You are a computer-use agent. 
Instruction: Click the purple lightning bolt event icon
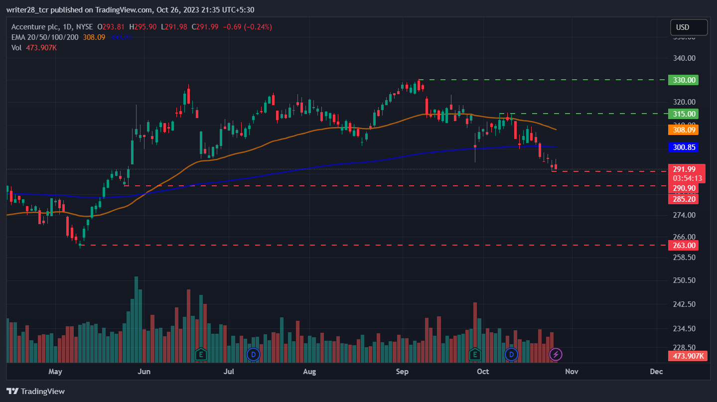tap(556, 355)
